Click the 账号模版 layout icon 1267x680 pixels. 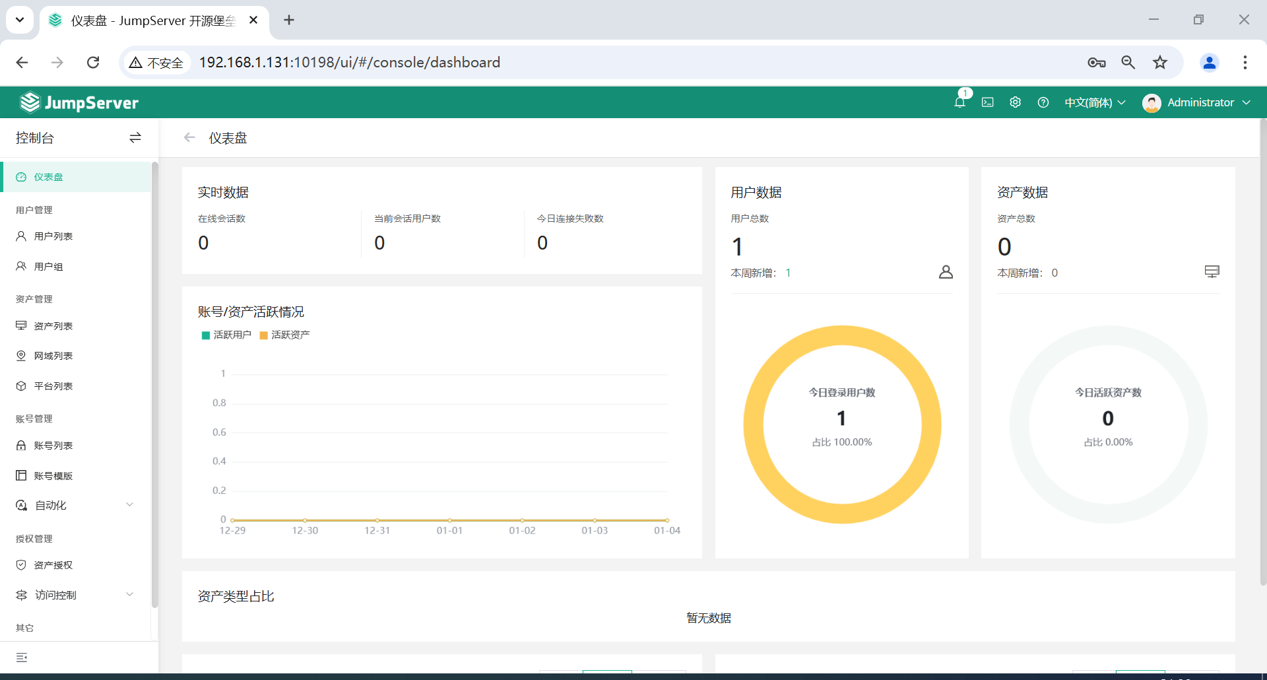pos(21,475)
